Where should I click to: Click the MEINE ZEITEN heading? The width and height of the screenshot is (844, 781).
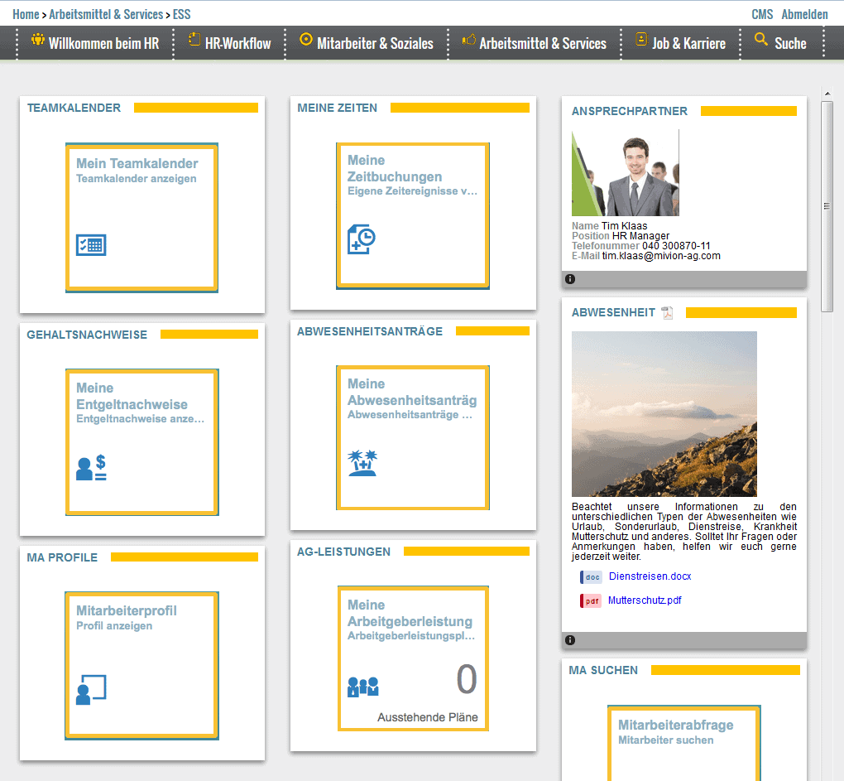pos(337,108)
